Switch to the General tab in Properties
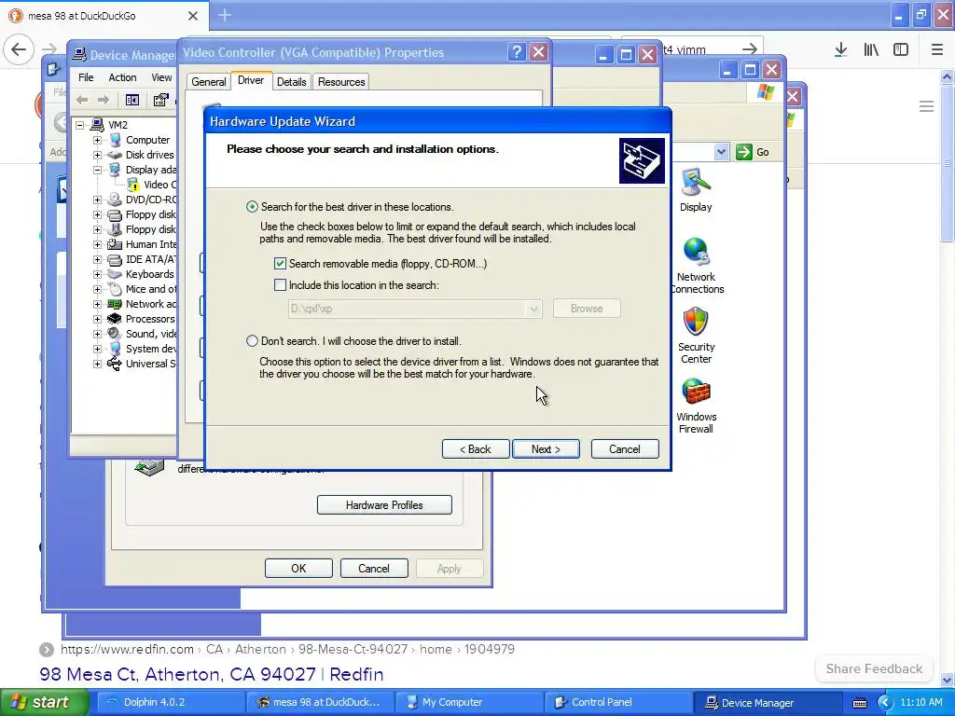Viewport: 955px width, 716px height. 208,82
